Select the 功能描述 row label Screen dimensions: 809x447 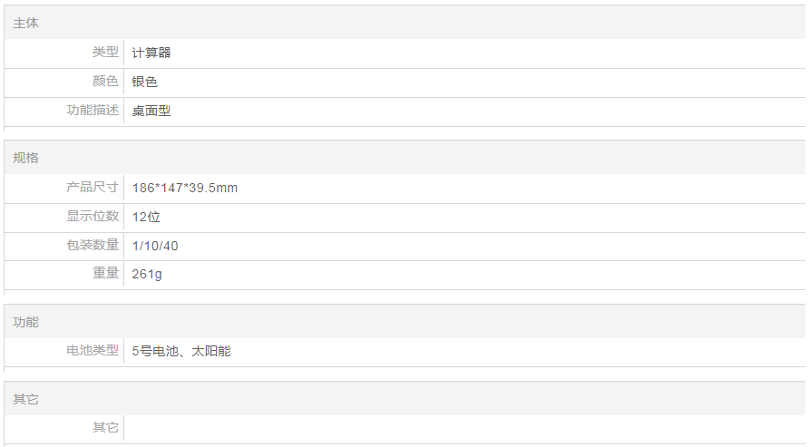93,111
